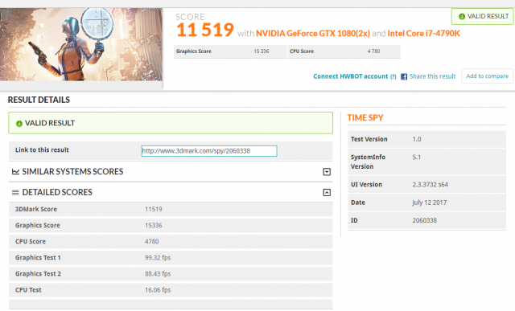Image resolution: width=515 pixels, height=311 pixels.
Task: Click Test Version value 1.0
Action: tap(417, 139)
